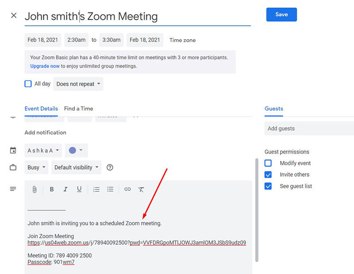Click the Meeting ID: 789 4009 2500 text

tap(60, 255)
